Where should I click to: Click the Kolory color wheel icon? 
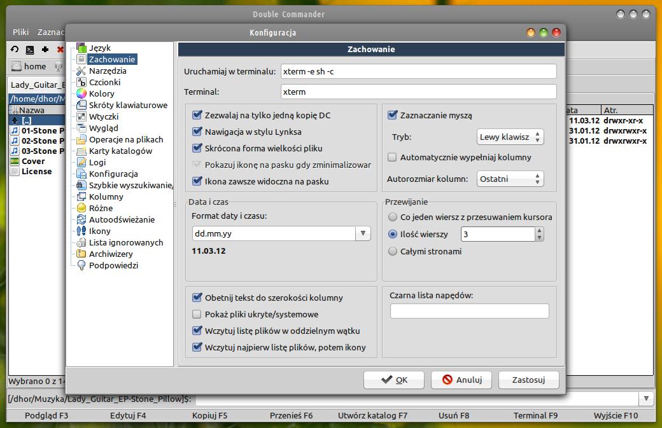pos(81,93)
